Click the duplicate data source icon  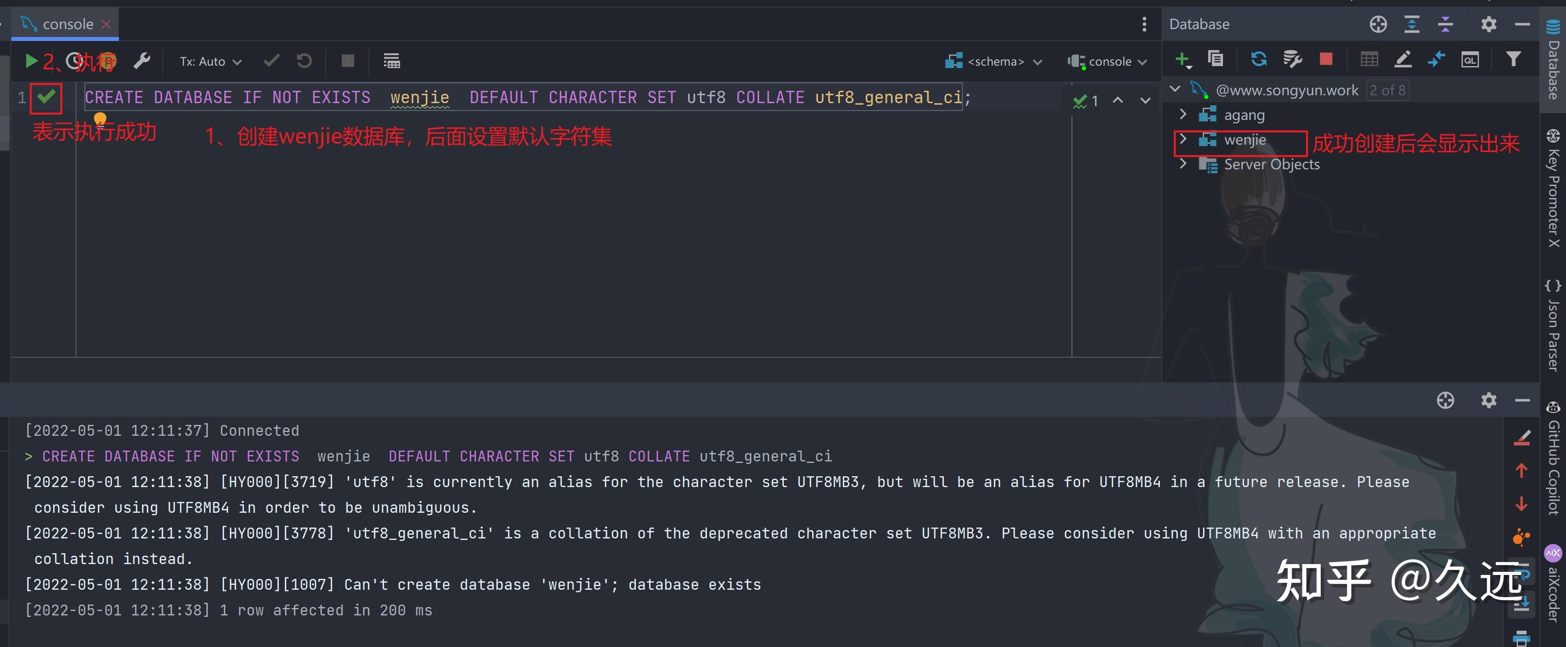tap(1215, 59)
